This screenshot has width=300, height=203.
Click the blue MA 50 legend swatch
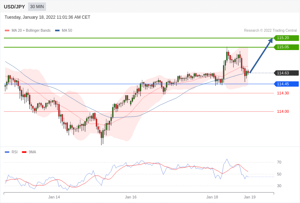tap(57, 31)
